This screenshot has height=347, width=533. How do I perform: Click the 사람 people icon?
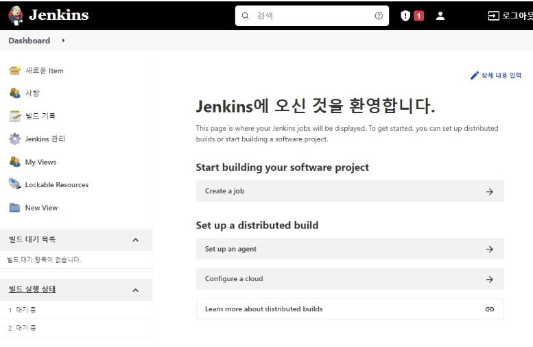point(14,93)
